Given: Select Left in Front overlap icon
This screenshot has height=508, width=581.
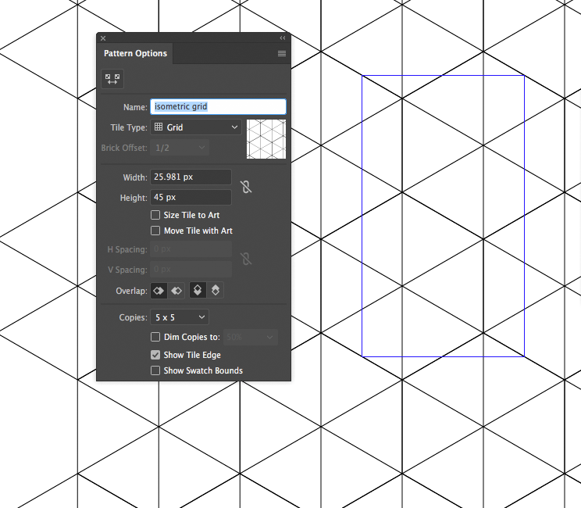Looking at the screenshot, I should coord(159,291).
